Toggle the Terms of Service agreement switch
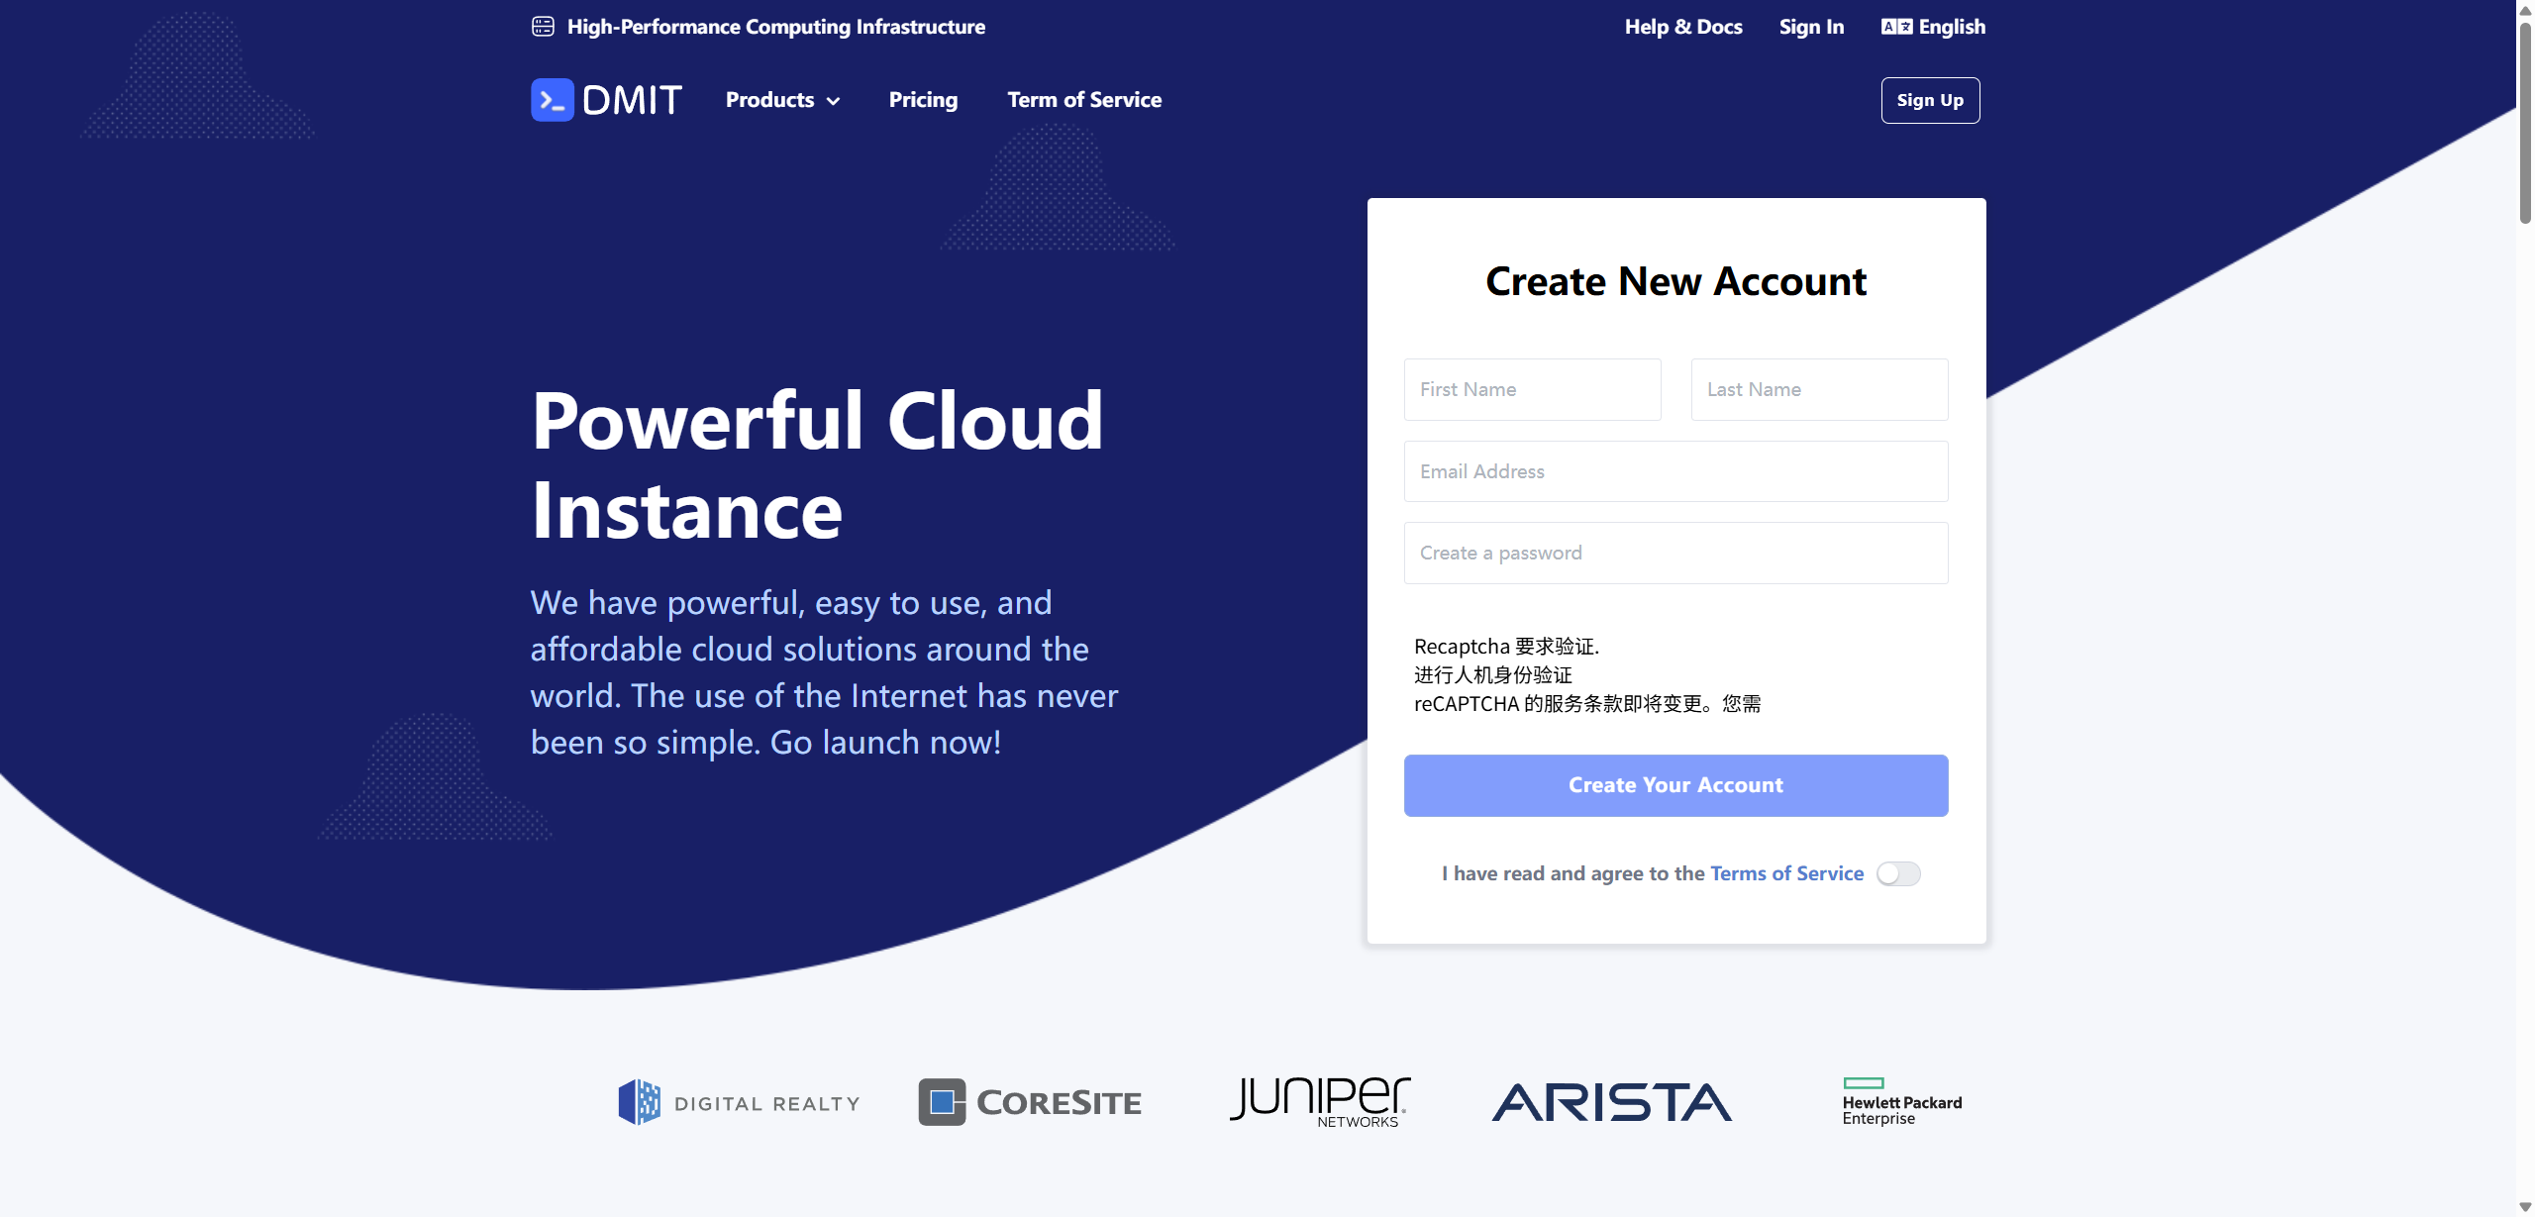Viewport: 2535px width, 1217px height. [1898, 873]
